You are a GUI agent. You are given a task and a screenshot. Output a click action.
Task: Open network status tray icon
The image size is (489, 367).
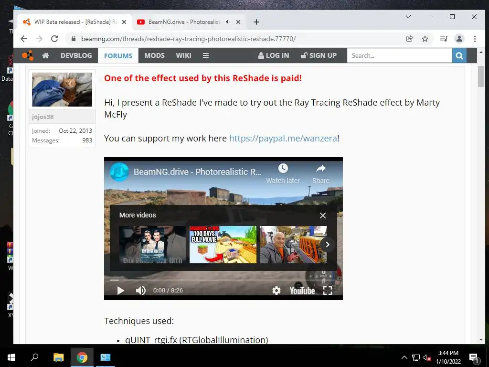pyautogui.click(x=416, y=357)
